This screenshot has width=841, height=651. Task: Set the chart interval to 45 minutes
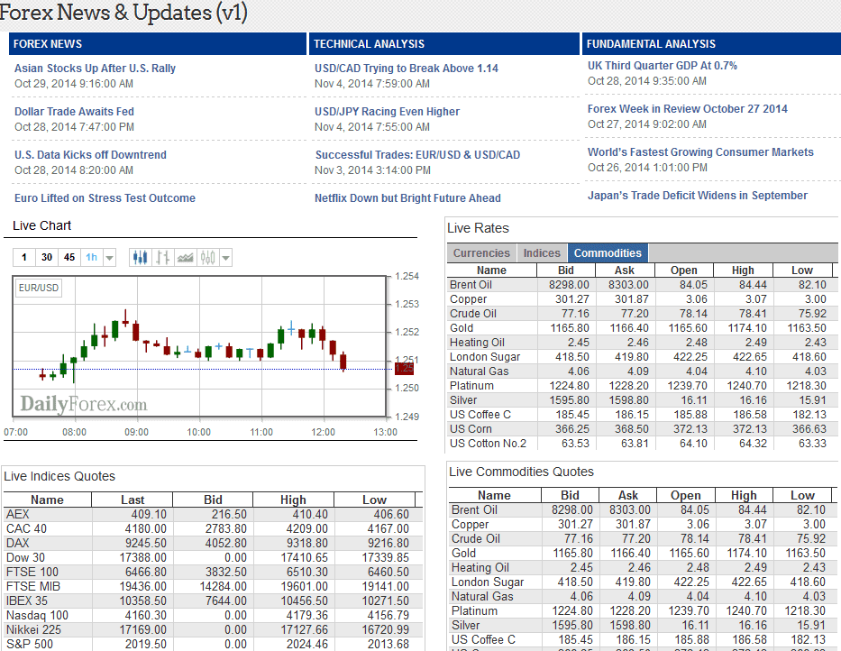click(69, 258)
